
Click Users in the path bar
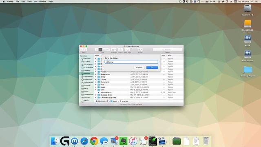[114, 101]
